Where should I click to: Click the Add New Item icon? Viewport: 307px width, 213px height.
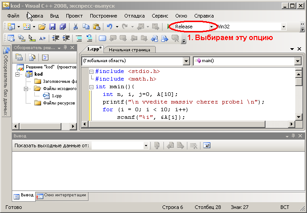27,27
